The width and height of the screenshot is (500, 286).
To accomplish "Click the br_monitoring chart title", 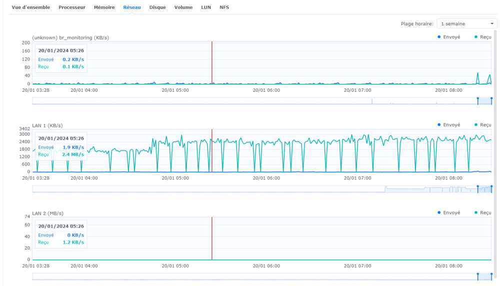I will click(x=70, y=37).
